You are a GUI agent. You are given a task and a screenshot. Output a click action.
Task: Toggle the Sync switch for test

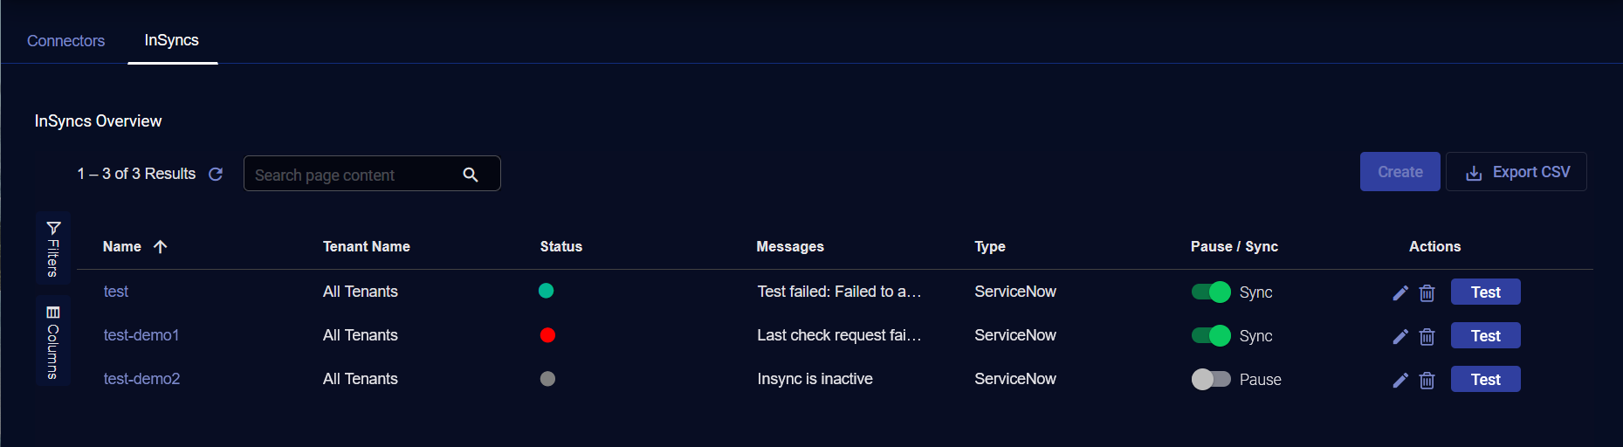coord(1211,292)
